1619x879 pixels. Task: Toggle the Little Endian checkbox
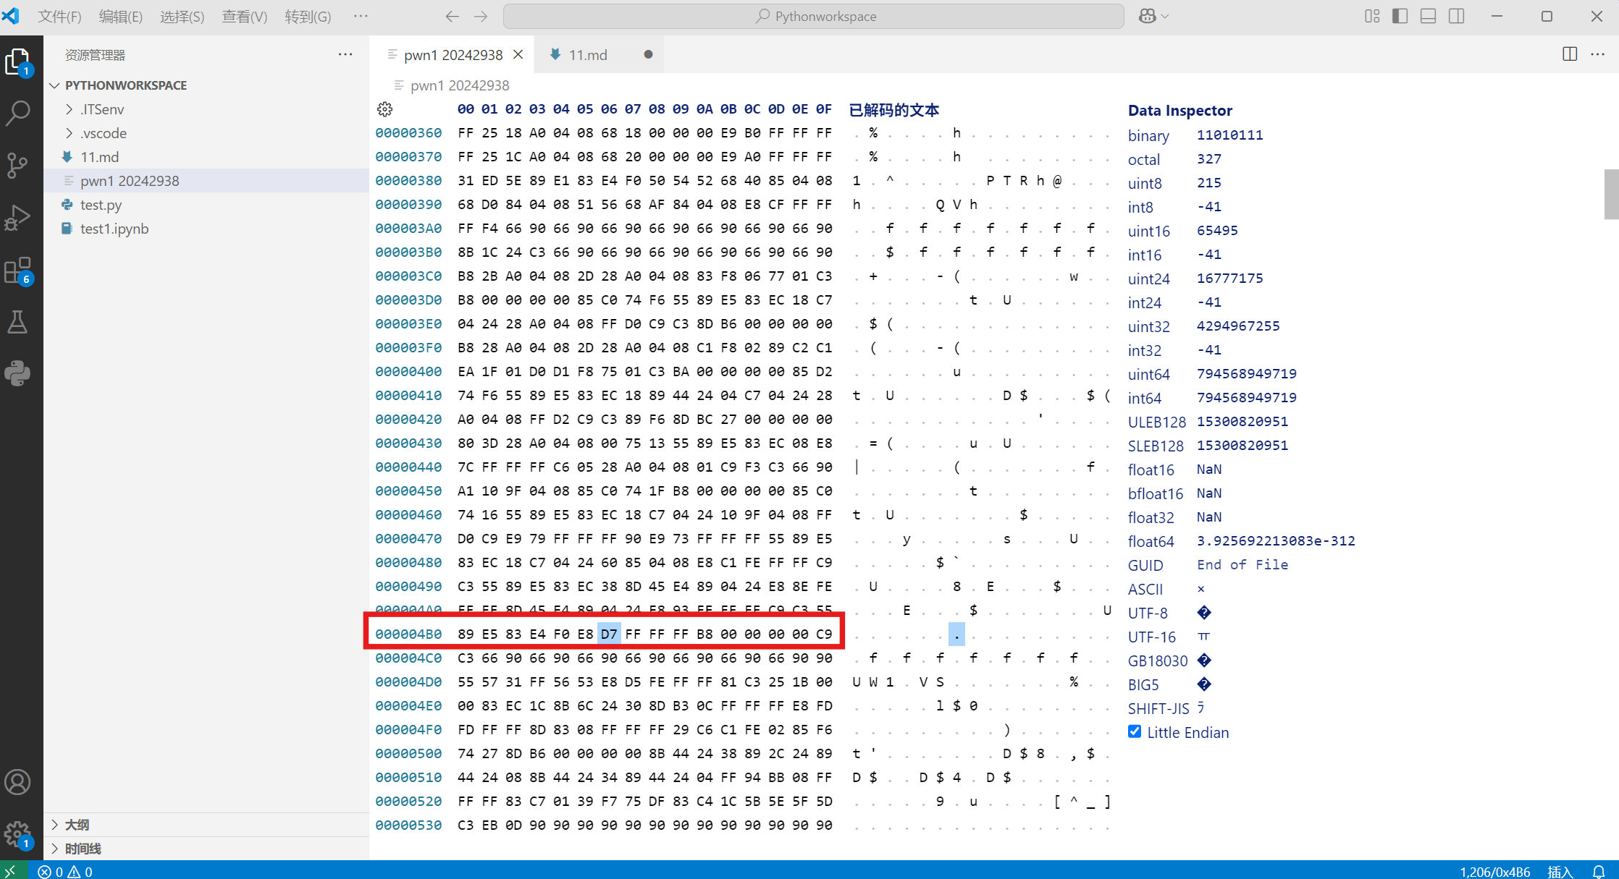(1135, 731)
